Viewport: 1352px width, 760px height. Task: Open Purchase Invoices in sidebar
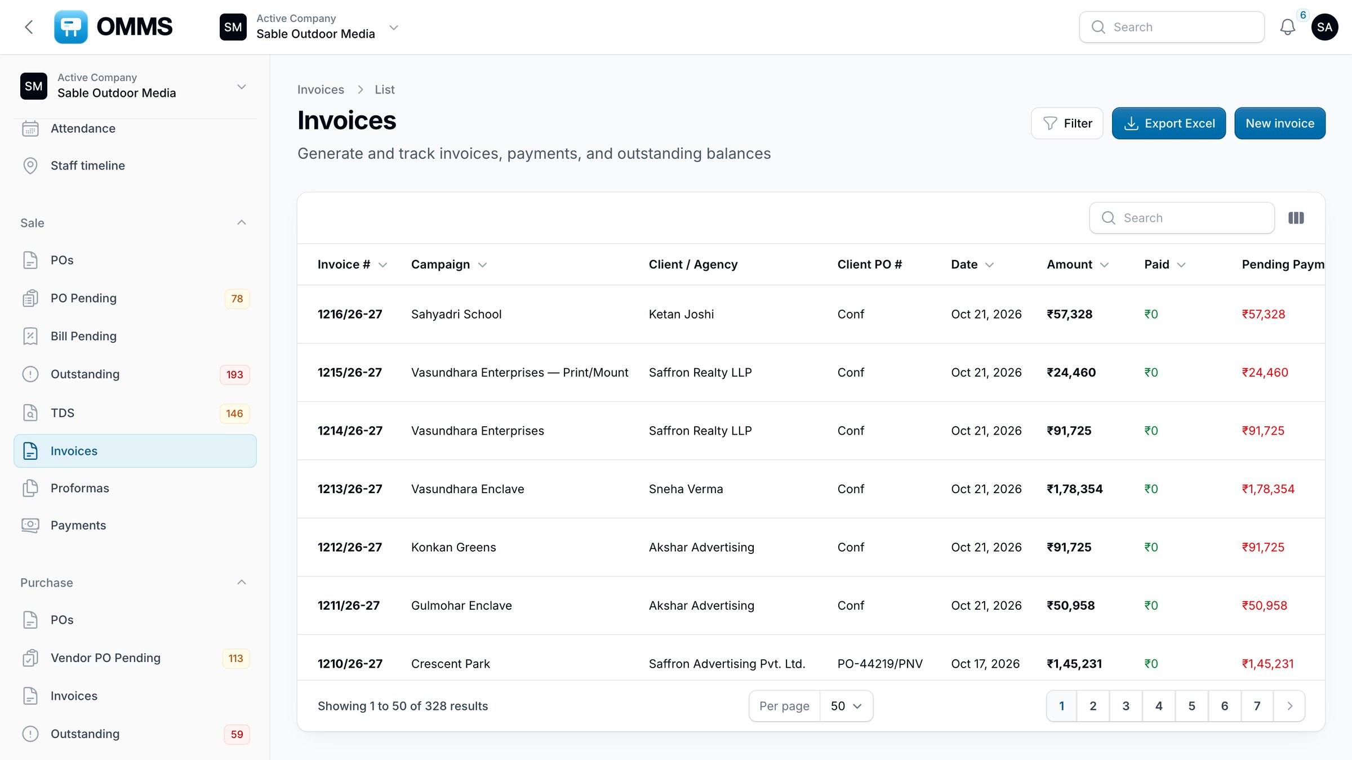135,696
